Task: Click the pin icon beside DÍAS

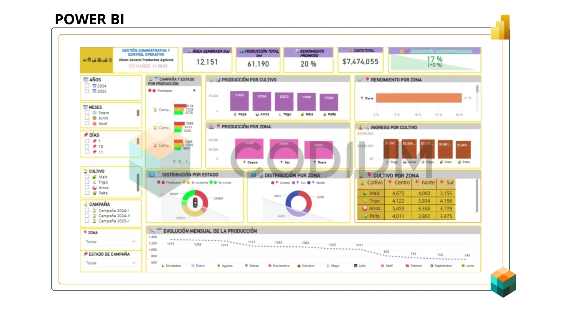Action: click(86, 135)
